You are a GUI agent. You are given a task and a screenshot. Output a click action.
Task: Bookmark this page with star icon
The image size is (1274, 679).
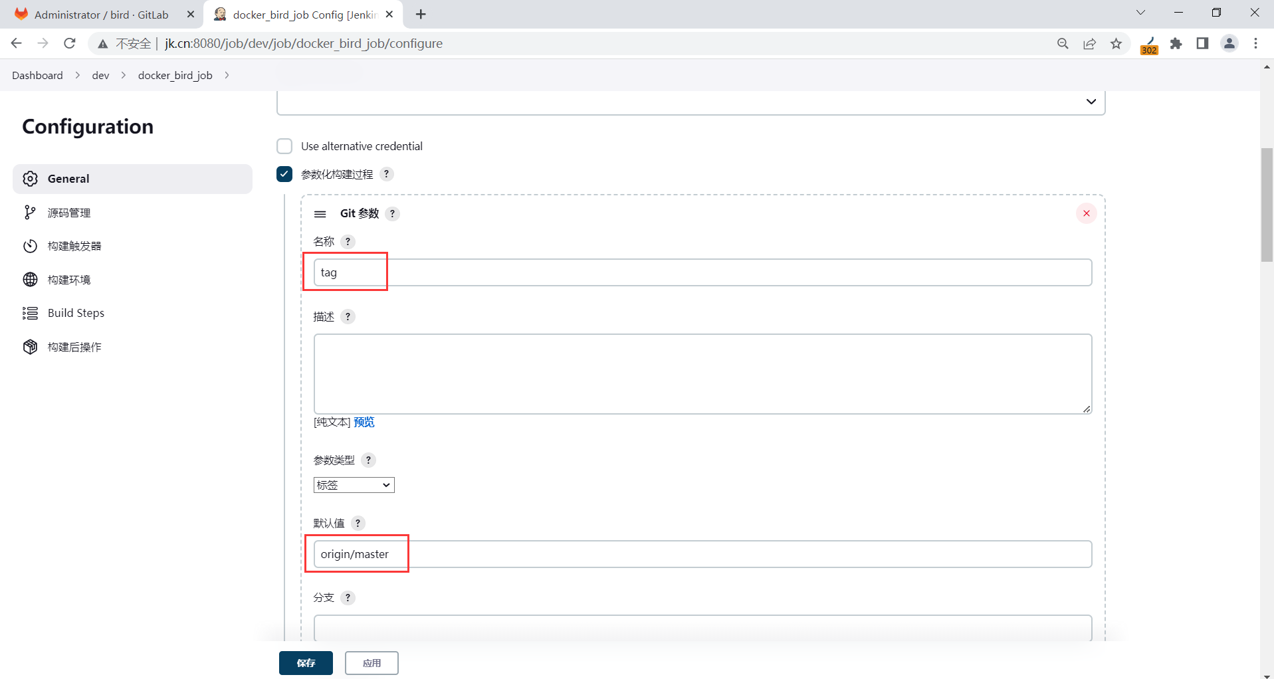(1116, 44)
